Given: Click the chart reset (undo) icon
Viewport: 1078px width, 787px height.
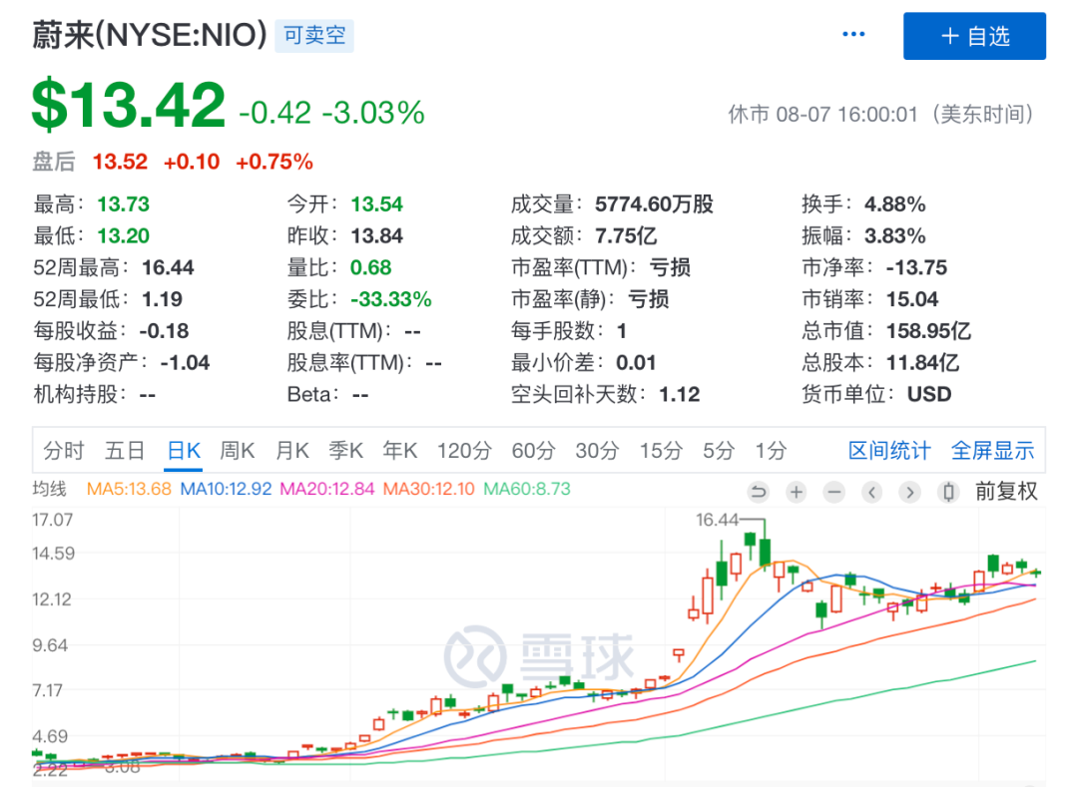Looking at the screenshot, I should click(x=759, y=492).
